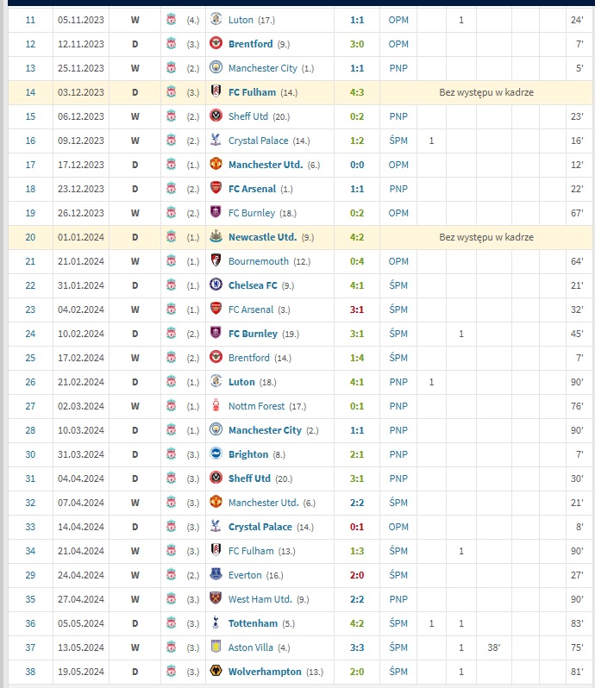The image size is (595, 688).
Task: Click the Everton crest in matchday 29
Action: click(216, 574)
